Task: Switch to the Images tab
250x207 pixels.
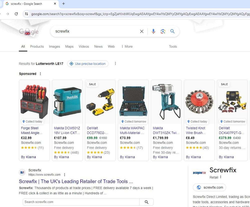Action: pos(54,46)
